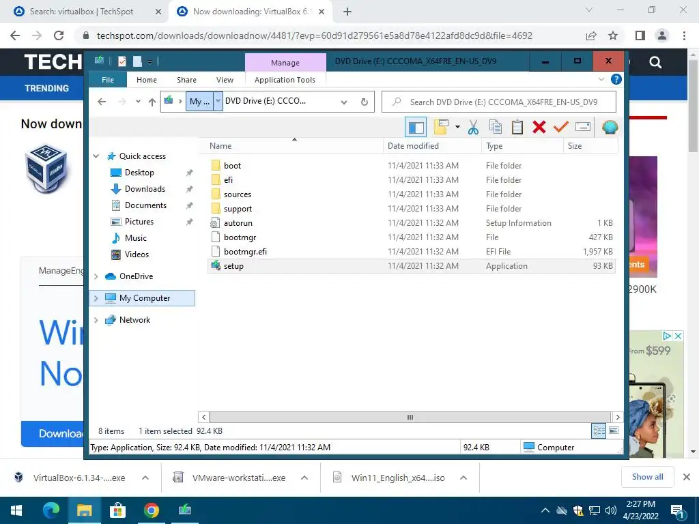
Task: Reload the TechSpot page in Chrome
Action: (x=59, y=35)
